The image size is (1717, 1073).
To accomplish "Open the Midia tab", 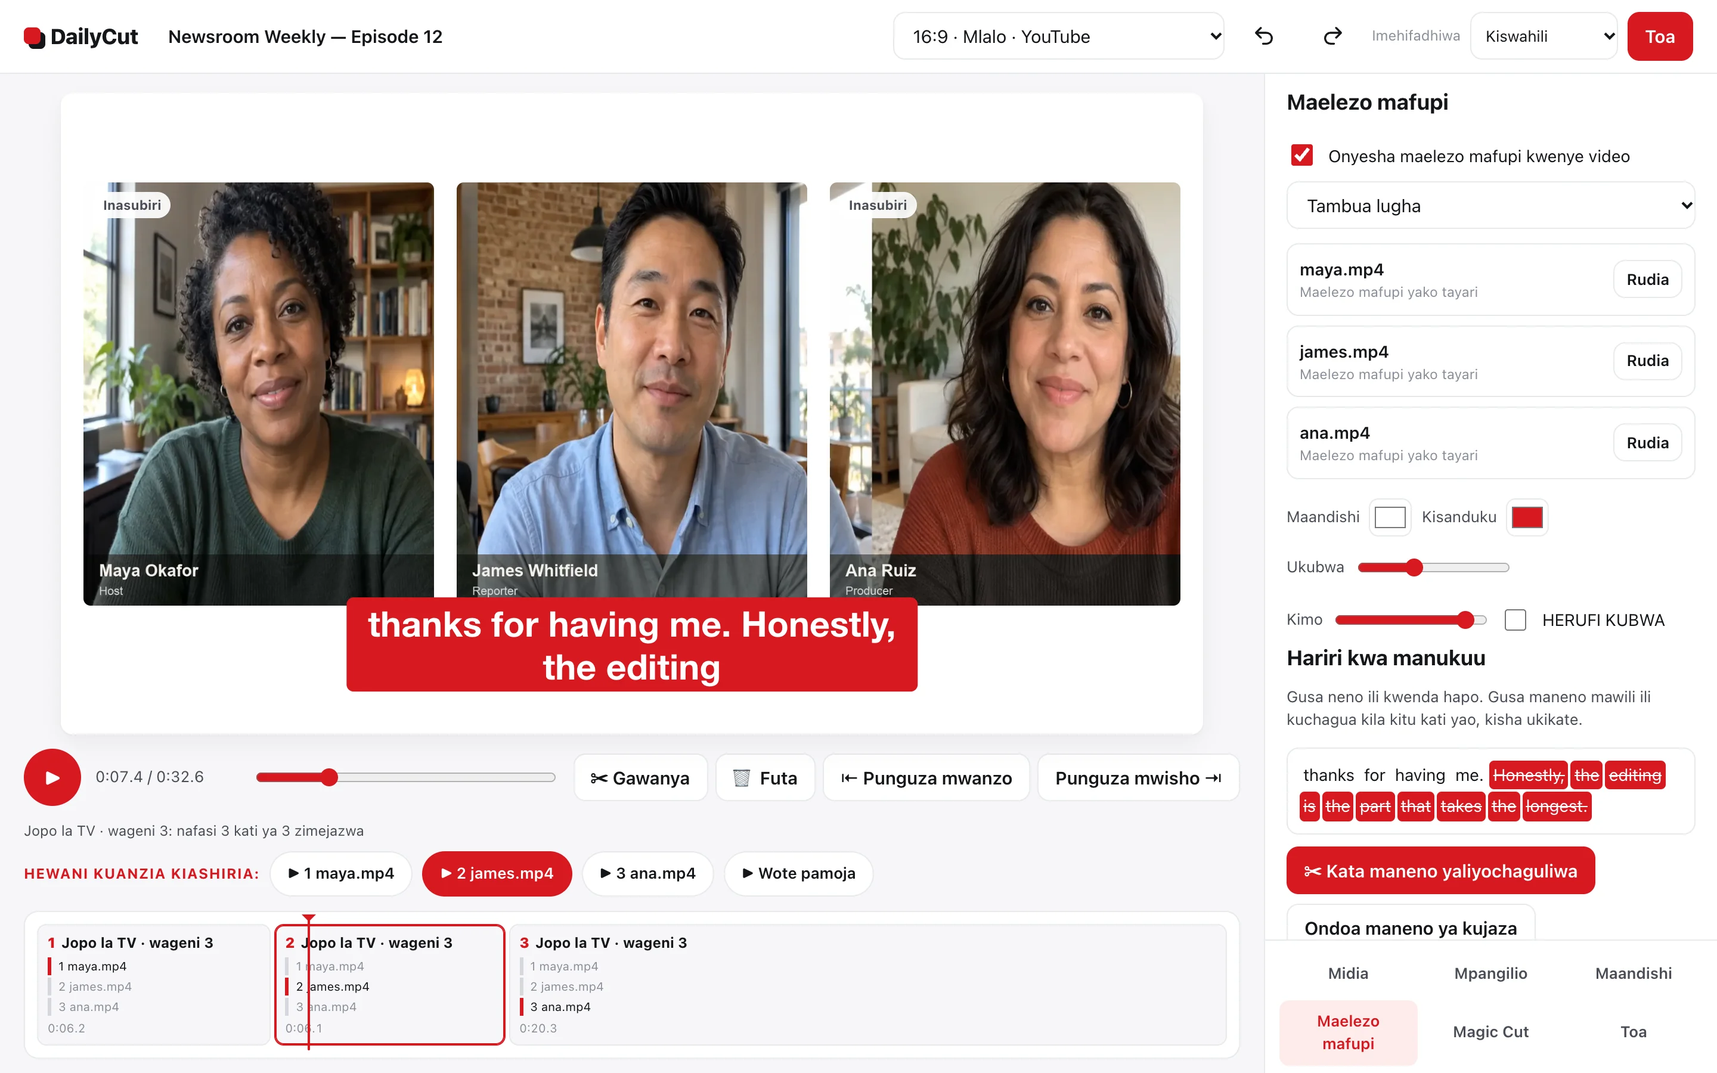I will point(1348,973).
